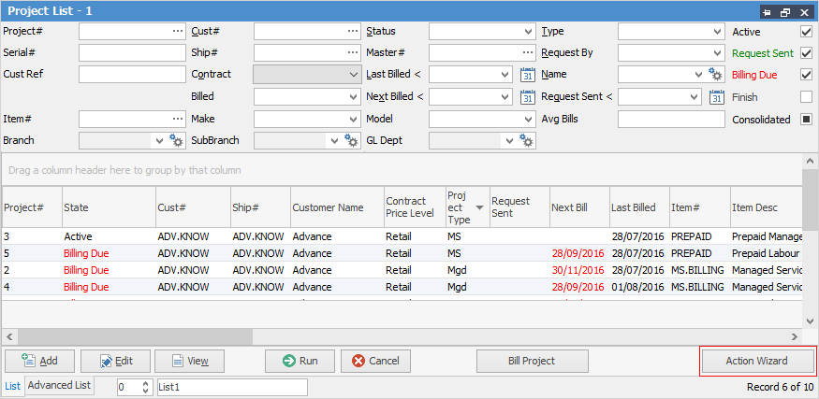Click the Name field settings gear icon
Screen dimensions: 819x399
tap(716, 75)
